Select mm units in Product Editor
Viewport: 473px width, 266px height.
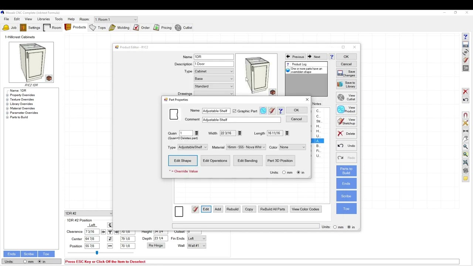click(335, 227)
